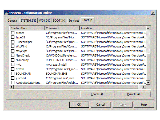160x120 pixels.
Task: Close the System Configuration Utility window
Action: [x=153, y=13]
